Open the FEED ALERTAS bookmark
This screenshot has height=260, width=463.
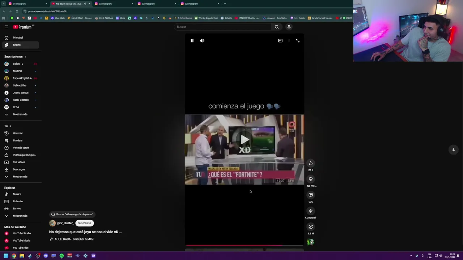point(104,18)
